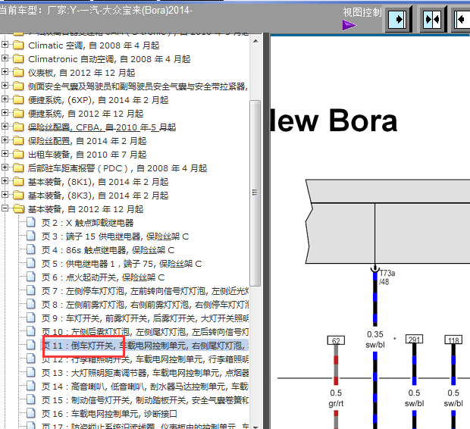Expand the Climatic 空调 folder

(x=5, y=45)
